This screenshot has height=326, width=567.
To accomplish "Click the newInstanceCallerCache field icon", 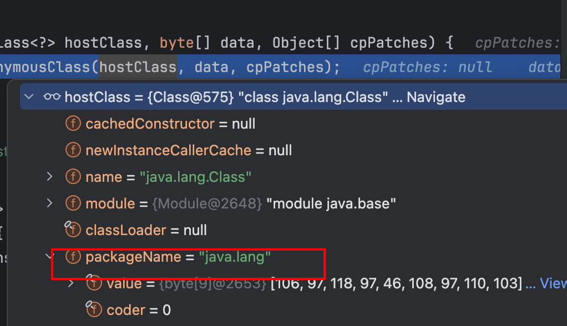I will click(73, 150).
